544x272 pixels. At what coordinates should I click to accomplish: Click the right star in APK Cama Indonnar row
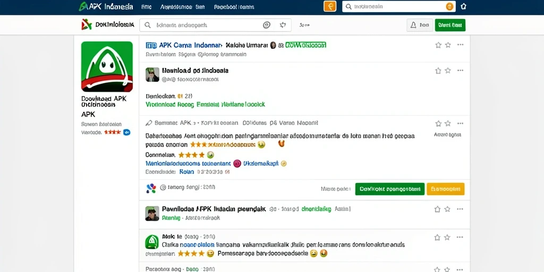[x=448, y=45]
